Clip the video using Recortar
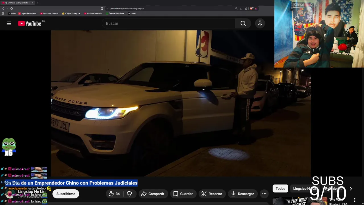The height and width of the screenshot is (205, 364). [212, 194]
